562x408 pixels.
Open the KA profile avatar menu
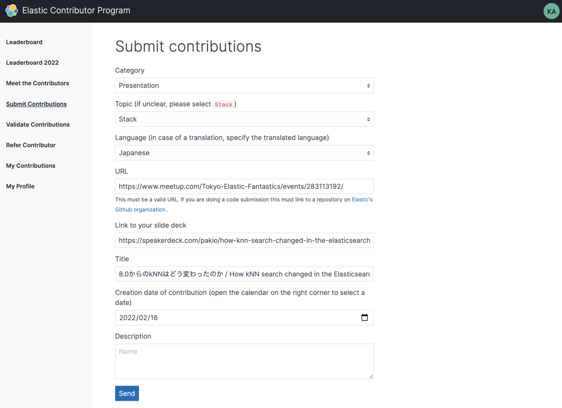pos(551,11)
